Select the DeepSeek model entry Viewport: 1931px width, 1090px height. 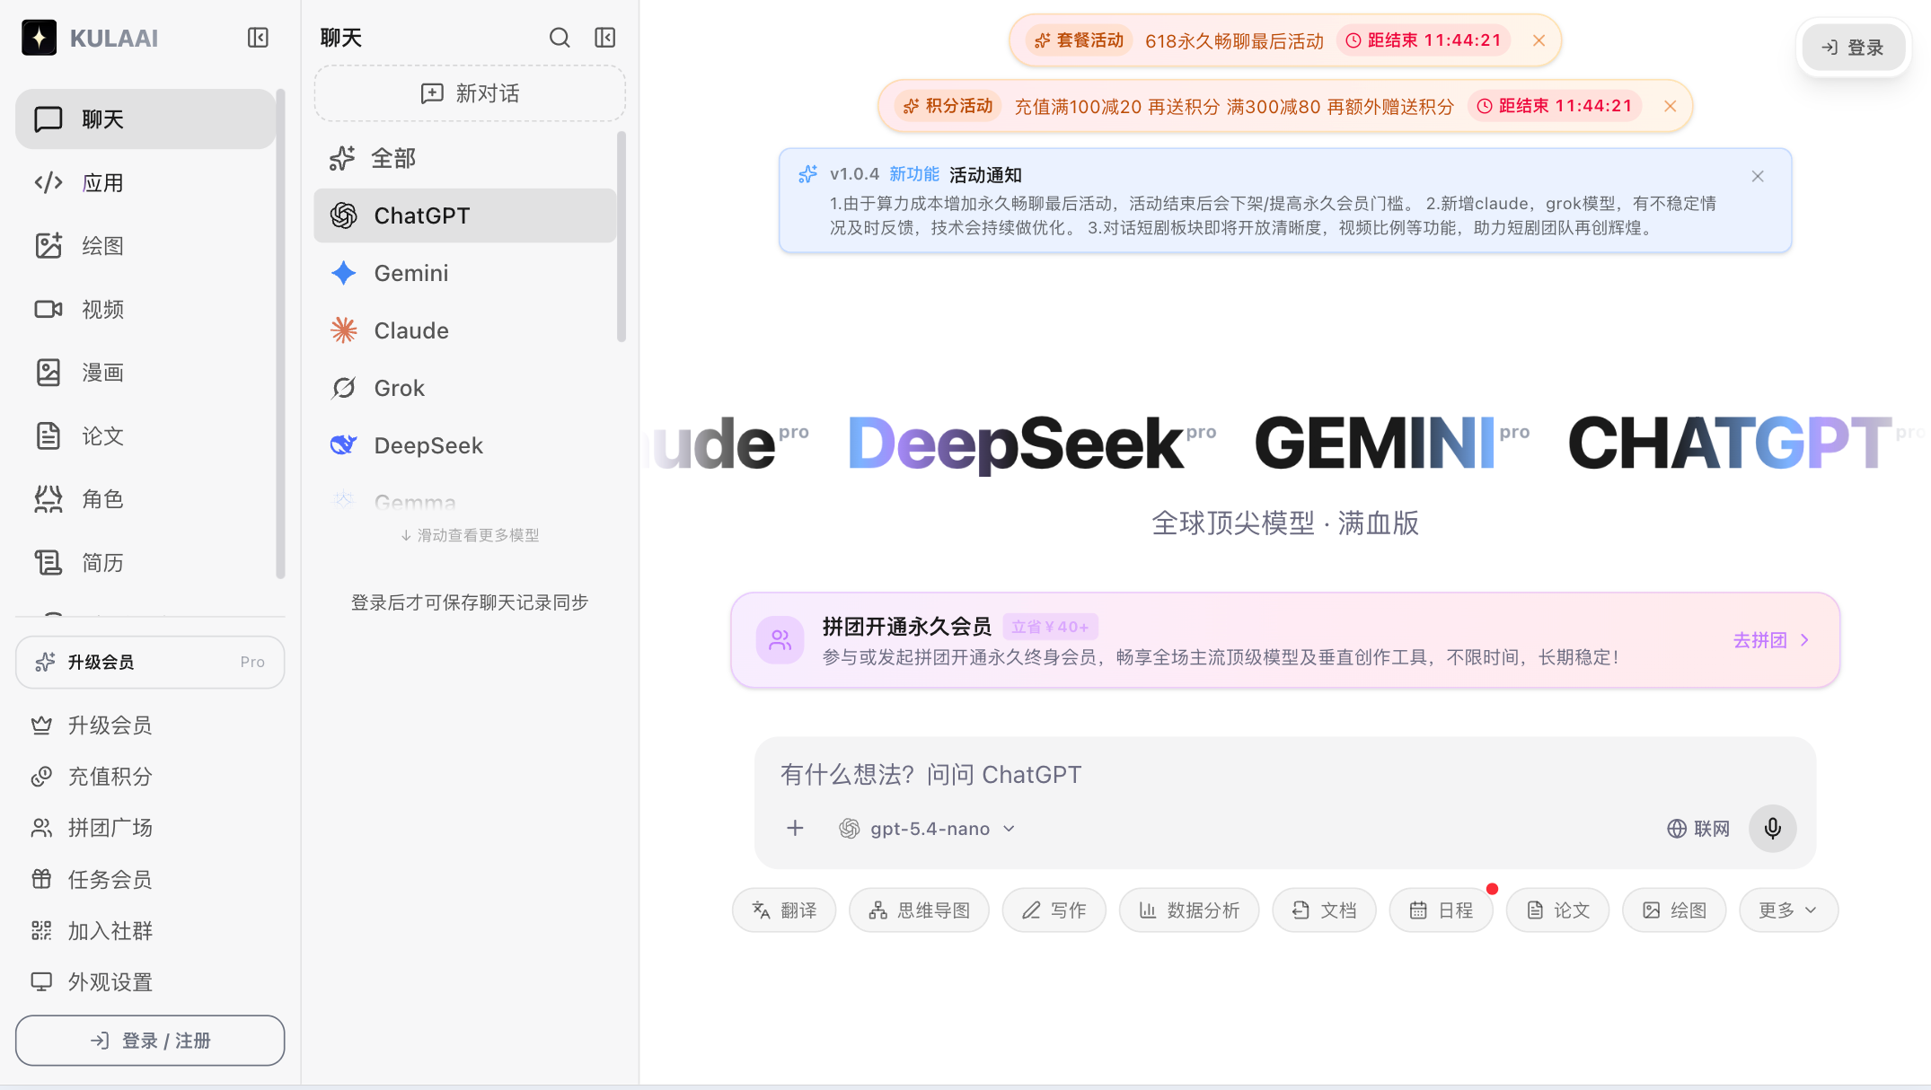click(465, 445)
